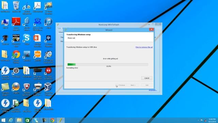The width and height of the screenshot is (218, 123).
Task: Close the Wizard dialog with red X
Action: coord(151,29)
